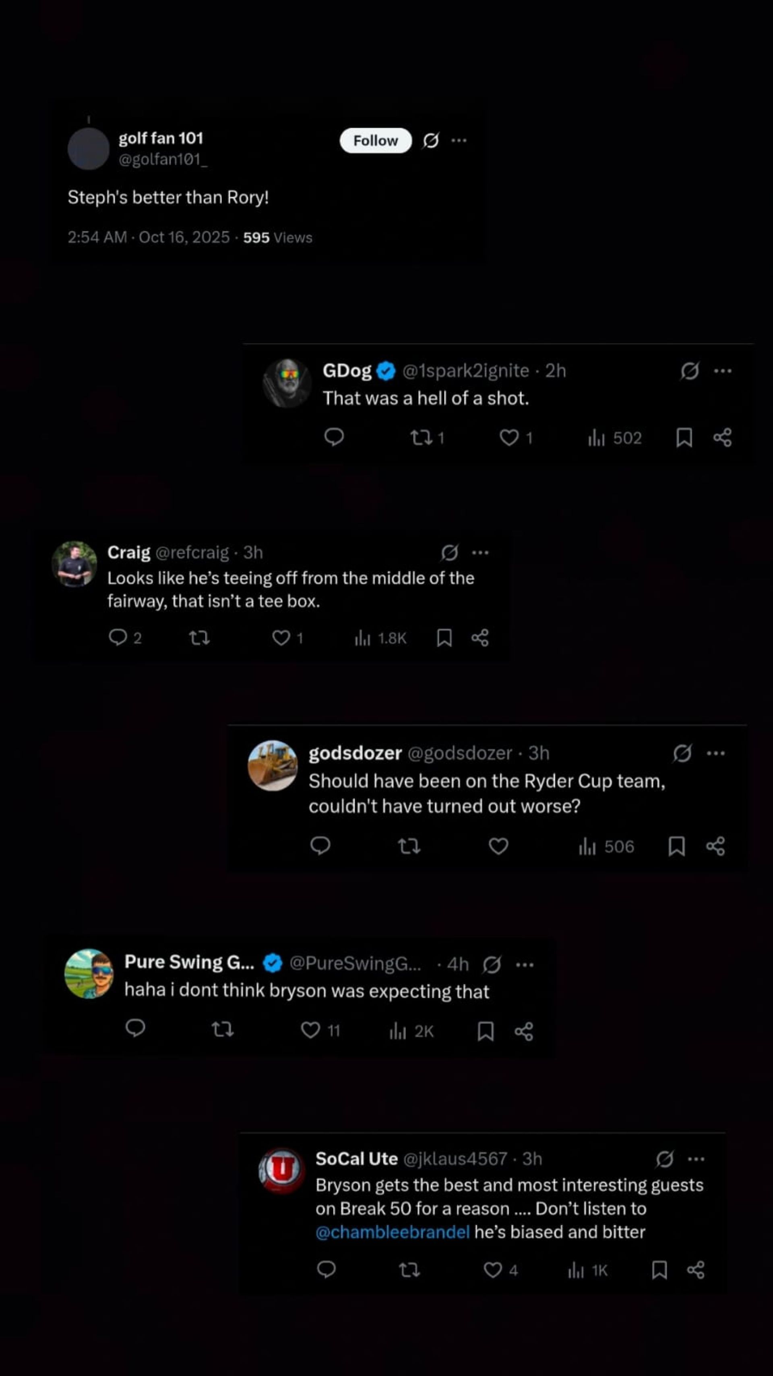Click Grok icon beside the Follow button
The height and width of the screenshot is (1376, 773).
coord(431,141)
